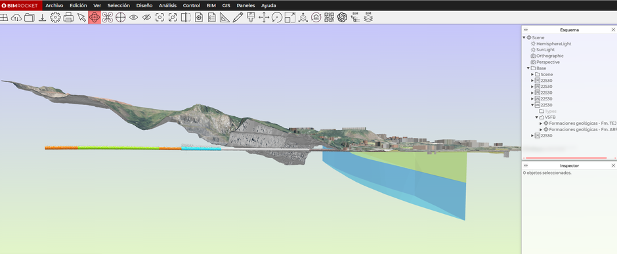
Task: Select the pencil draw tool
Action: [238, 17]
